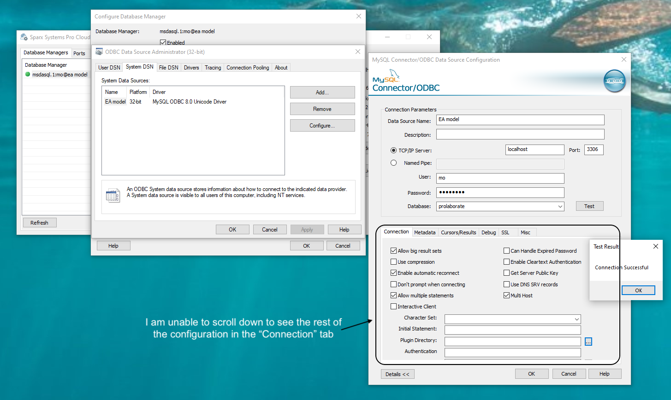Switch to the Drivers tab
The width and height of the screenshot is (671, 400).
pyautogui.click(x=191, y=68)
